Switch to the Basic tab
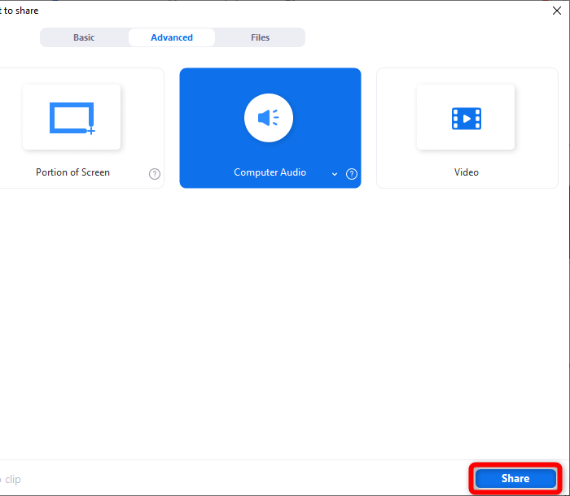This screenshot has width=570, height=496. [x=84, y=37]
